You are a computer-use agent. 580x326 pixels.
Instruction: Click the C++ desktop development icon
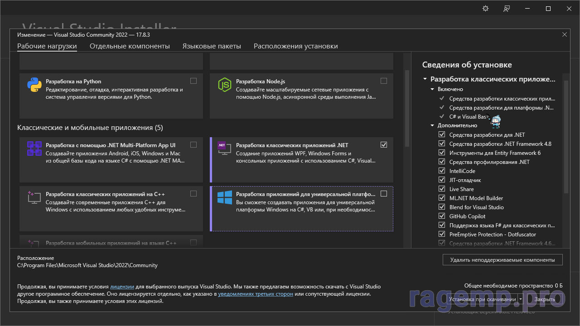[x=34, y=197]
